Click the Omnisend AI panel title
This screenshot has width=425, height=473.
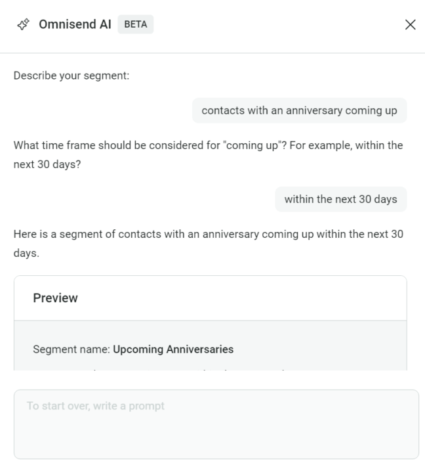tap(75, 25)
